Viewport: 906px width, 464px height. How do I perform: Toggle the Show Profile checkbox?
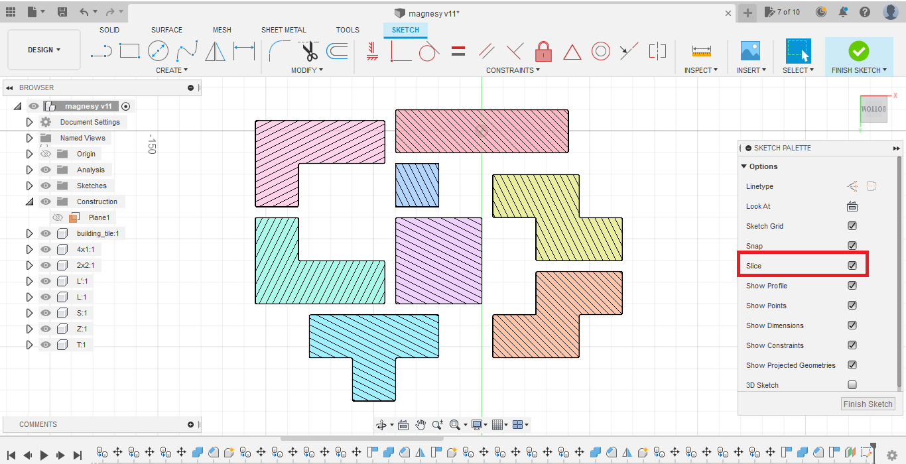click(852, 286)
